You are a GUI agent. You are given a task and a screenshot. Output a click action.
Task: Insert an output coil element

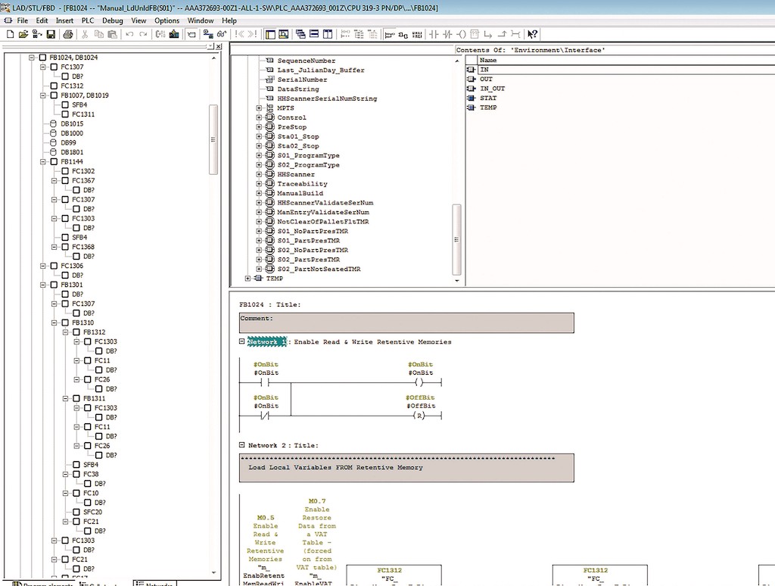click(x=461, y=34)
